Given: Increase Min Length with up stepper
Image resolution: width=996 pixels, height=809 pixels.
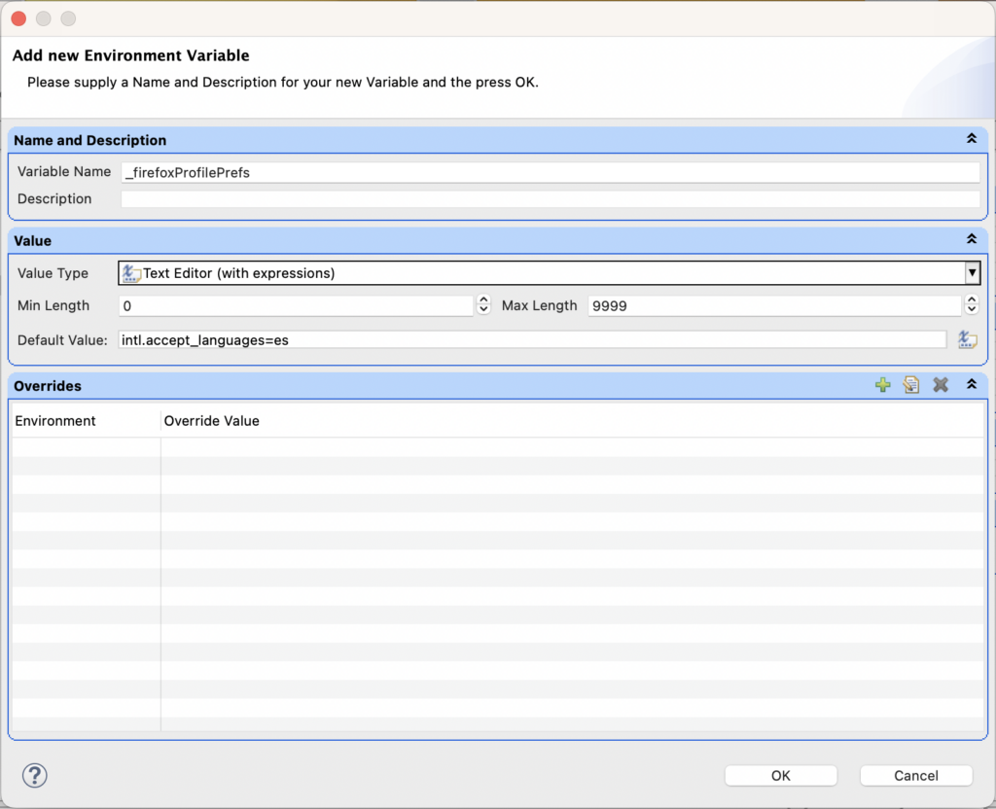Looking at the screenshot, I should point(483,299).
